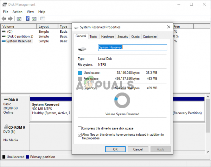Click the blue Primary partition legend swatch
Image resolution: width=211 pixels, height=167 pixels.
pos(27,157)
